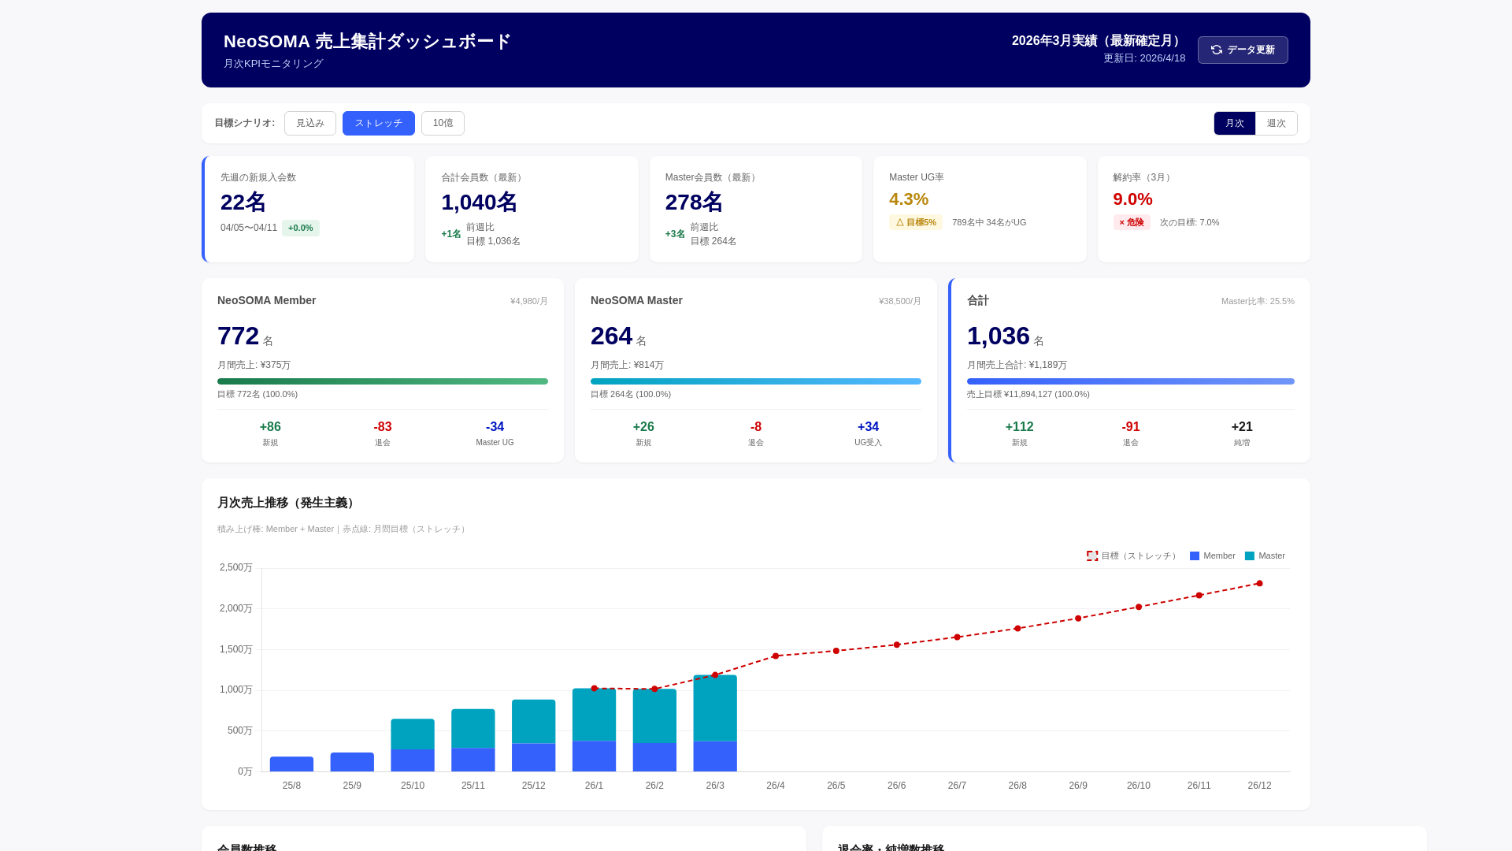Click the total -91 退会 figure
1512x851 pixels.
[x=1131, y=433]
